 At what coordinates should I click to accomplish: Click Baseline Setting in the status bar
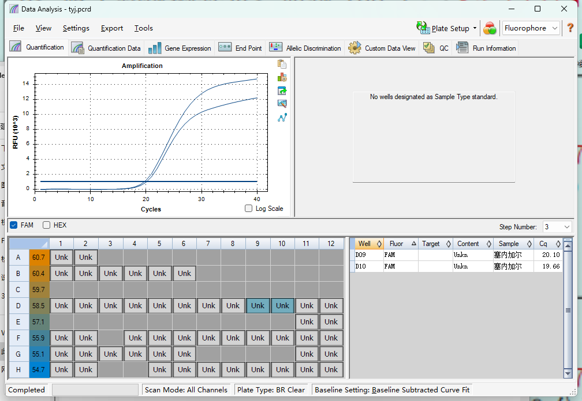[392, 390]
